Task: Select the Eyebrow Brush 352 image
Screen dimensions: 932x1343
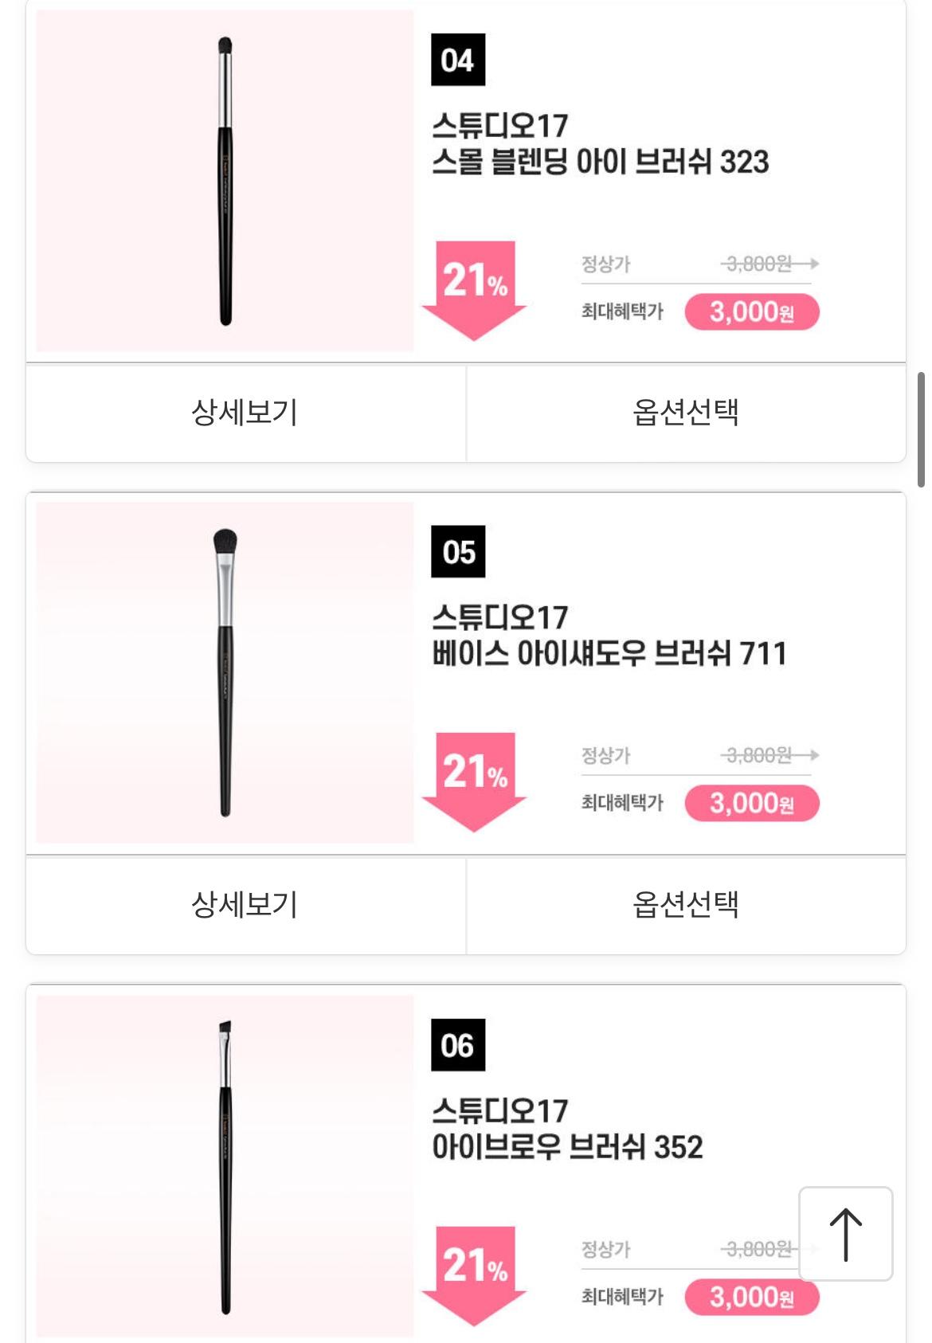Action: point(225,1165)
